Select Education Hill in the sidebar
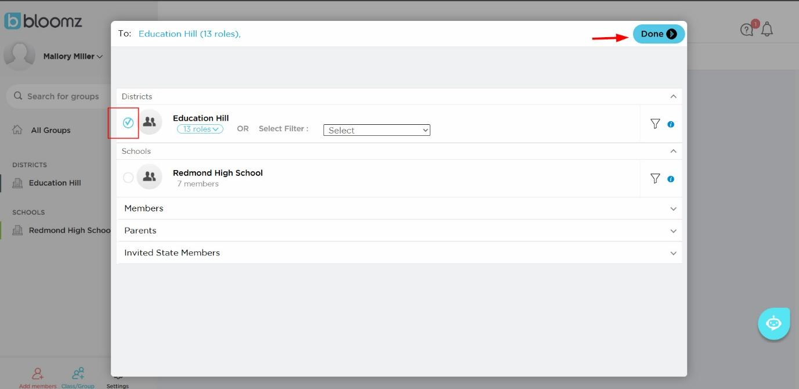 click(55, 183)
